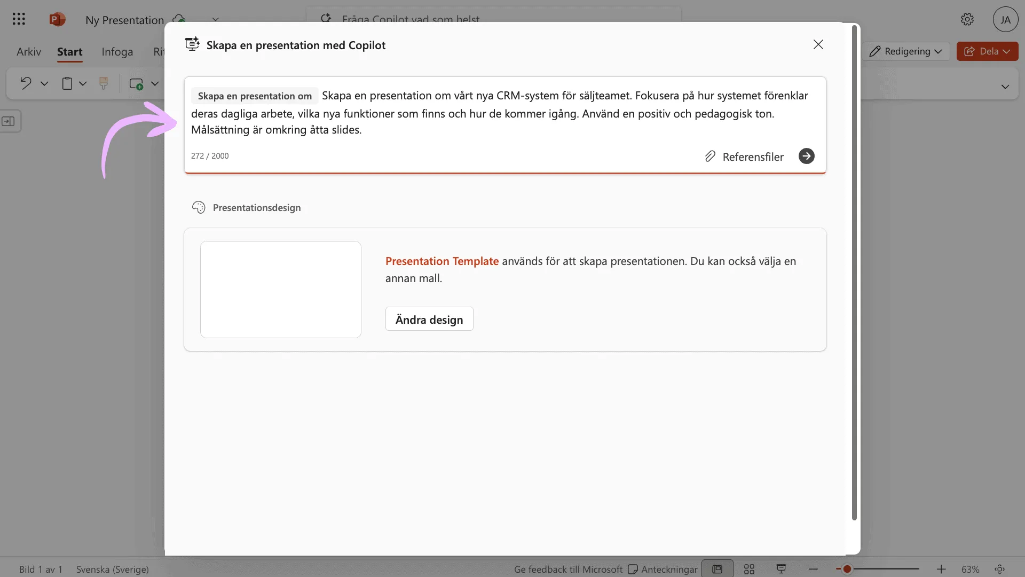Click Ny Presentation file name

tap(124, 20)
